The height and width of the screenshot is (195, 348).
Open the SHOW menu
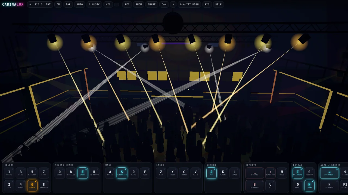click(x=139, y=4)
